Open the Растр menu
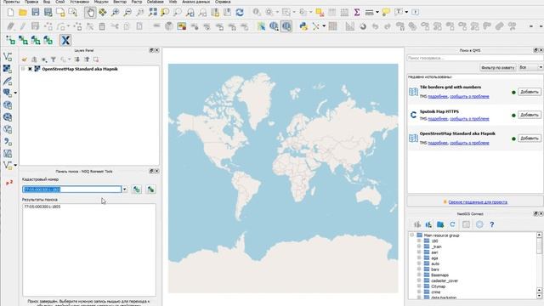 (137, 2)
